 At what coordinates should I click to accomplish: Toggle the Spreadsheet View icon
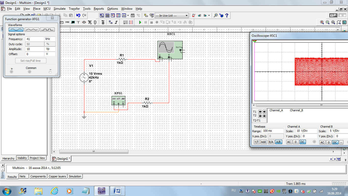107,16
